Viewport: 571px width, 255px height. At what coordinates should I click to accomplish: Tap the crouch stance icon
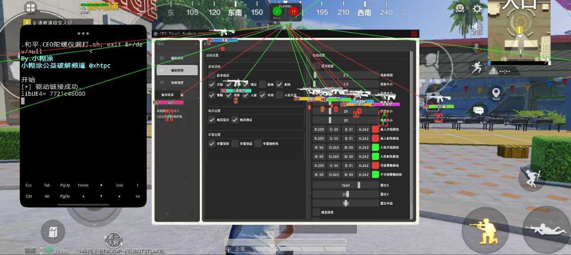point(485,230)
